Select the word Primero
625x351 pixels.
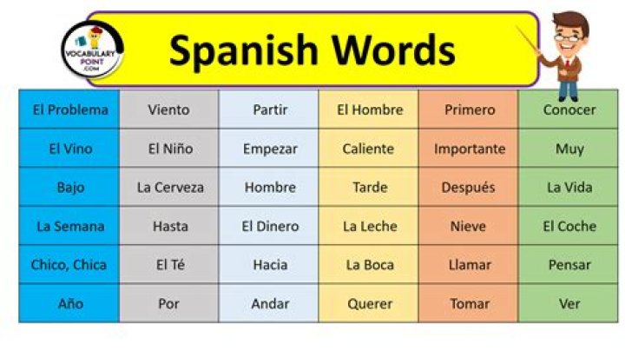(470, 110)
